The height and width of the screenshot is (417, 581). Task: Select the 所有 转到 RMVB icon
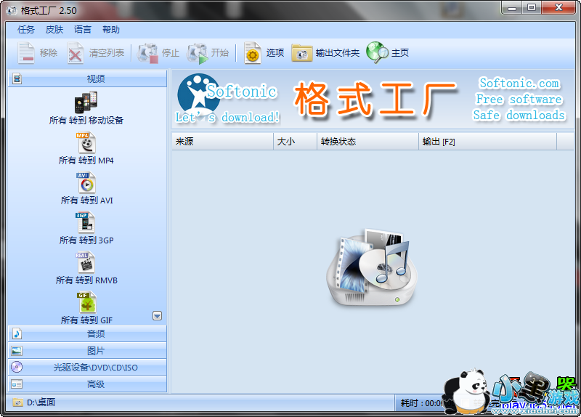(x=86, y=263)
